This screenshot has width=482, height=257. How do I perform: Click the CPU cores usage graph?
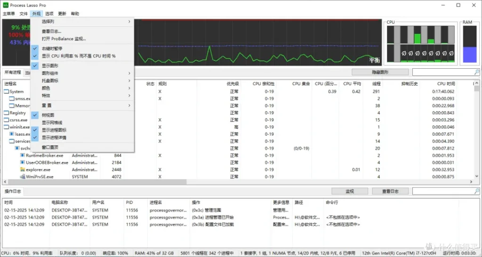click(x=420, y=44)
